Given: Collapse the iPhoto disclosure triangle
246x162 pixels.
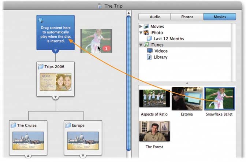Looking at the screenshot, I should (141, 33).
